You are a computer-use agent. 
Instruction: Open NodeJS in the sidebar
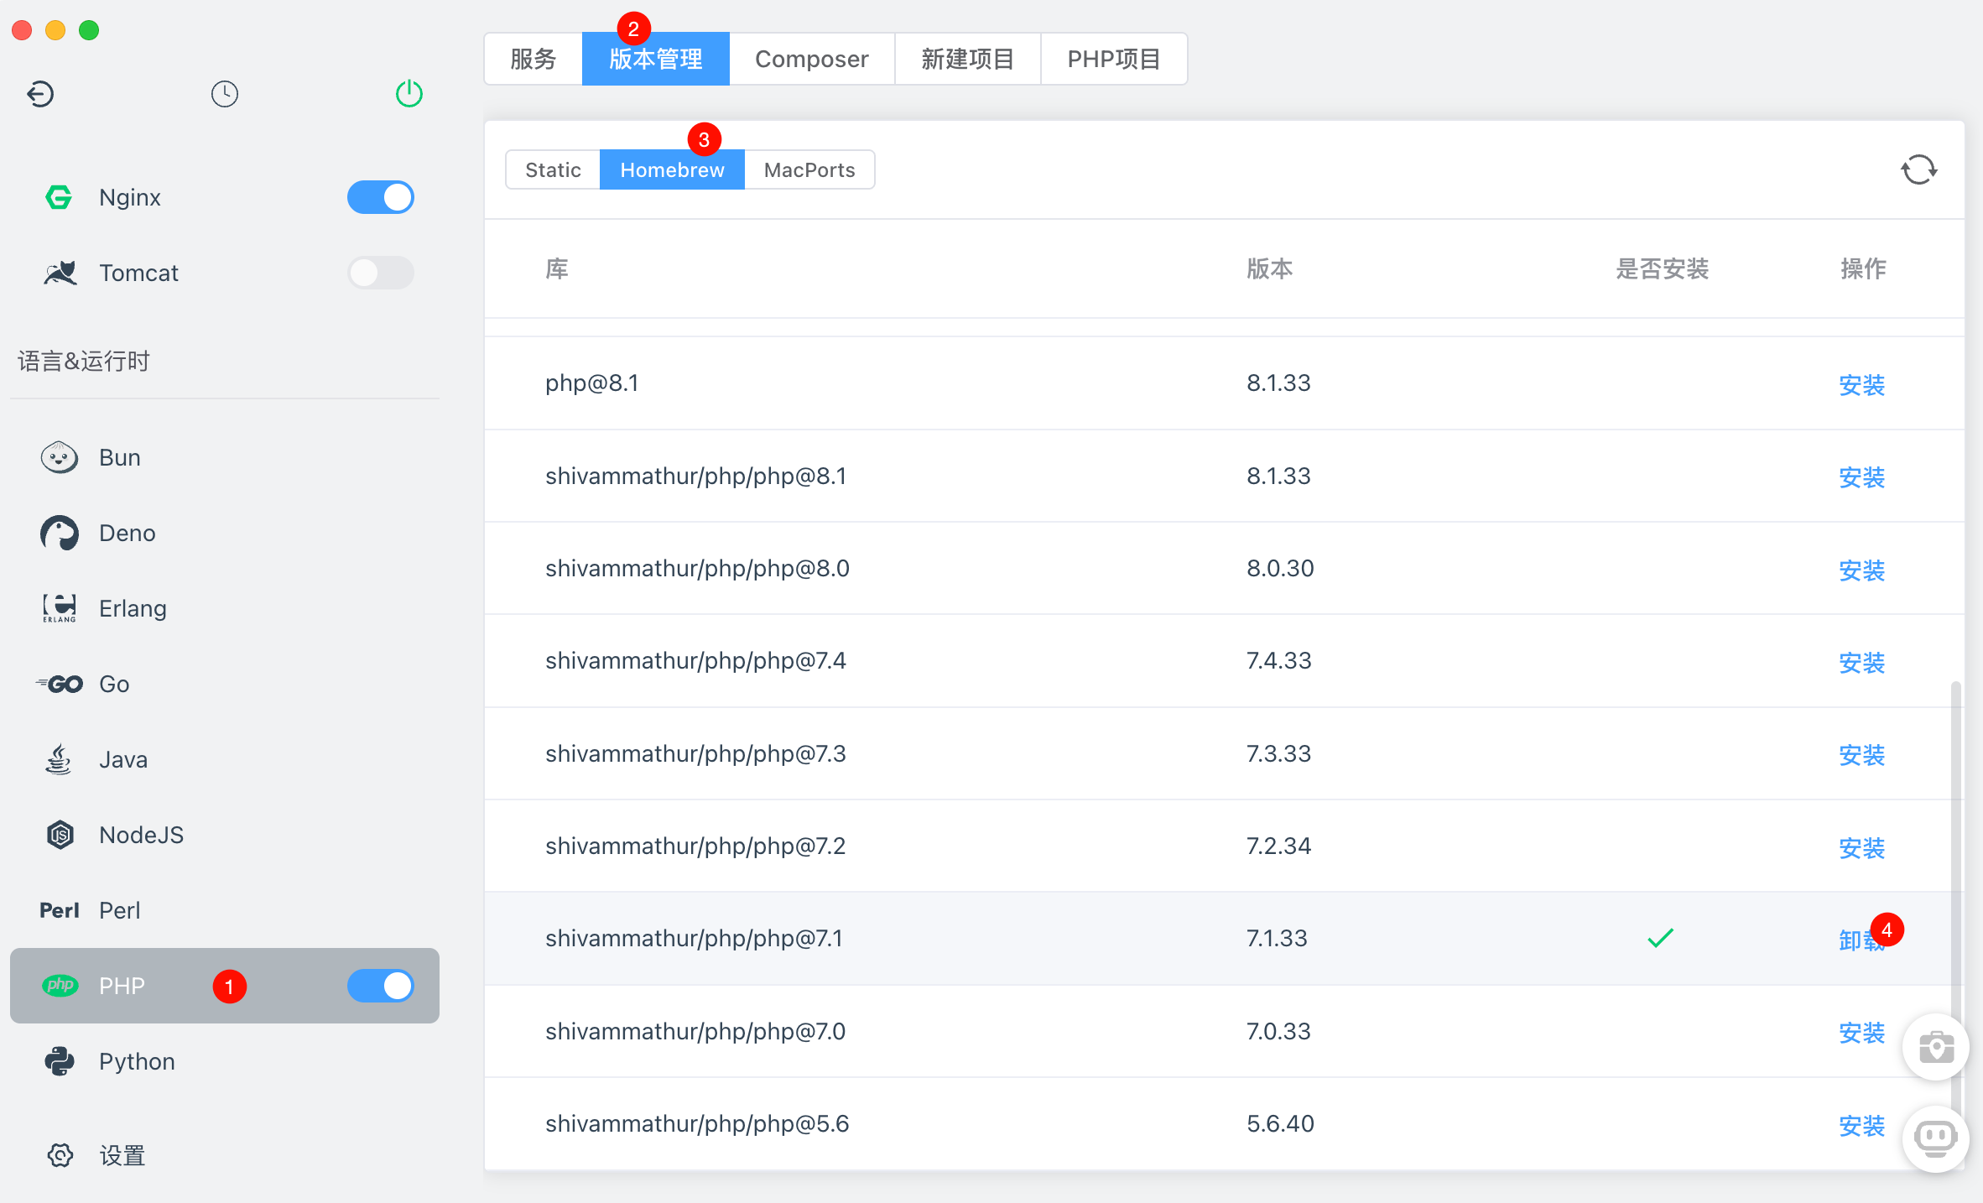tap(225, 835)
